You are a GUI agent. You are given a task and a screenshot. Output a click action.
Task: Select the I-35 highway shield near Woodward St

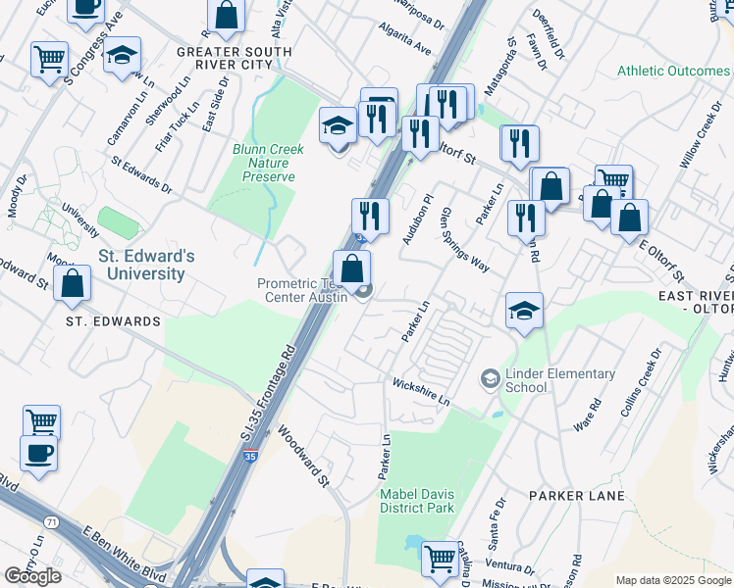[251, 456]
